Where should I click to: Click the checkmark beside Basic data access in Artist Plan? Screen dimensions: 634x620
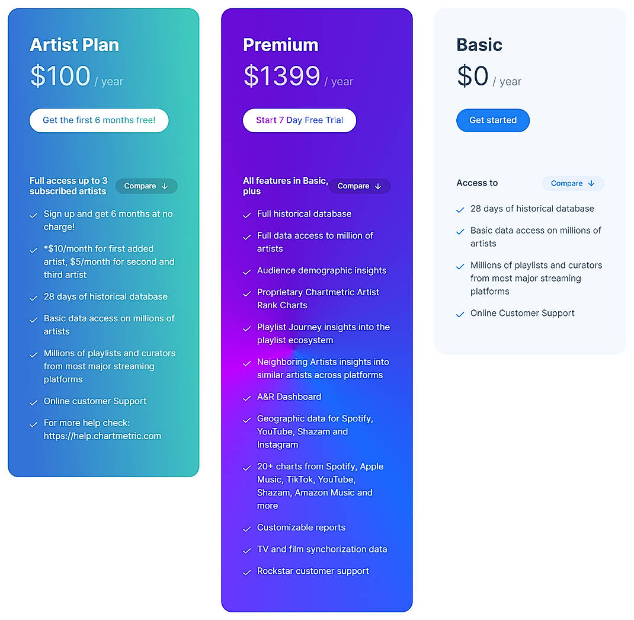[34, 320]
